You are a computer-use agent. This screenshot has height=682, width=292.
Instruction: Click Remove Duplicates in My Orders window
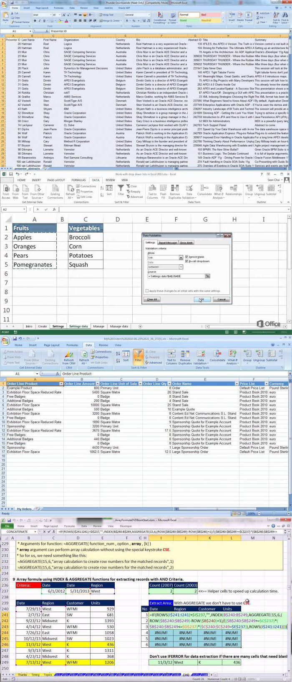point(185,357)
